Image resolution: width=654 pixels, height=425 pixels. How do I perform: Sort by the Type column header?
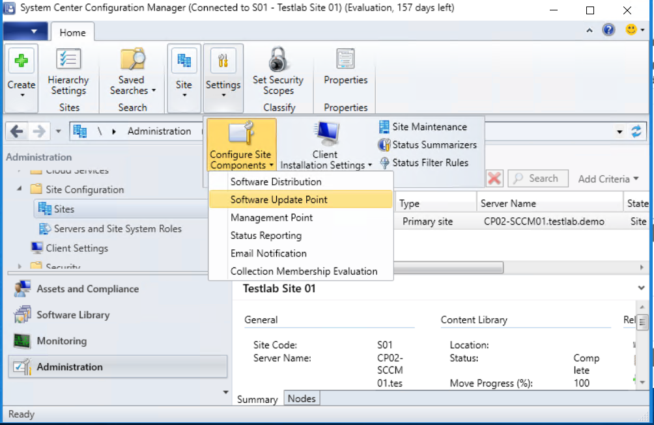(x=435, y=203)
